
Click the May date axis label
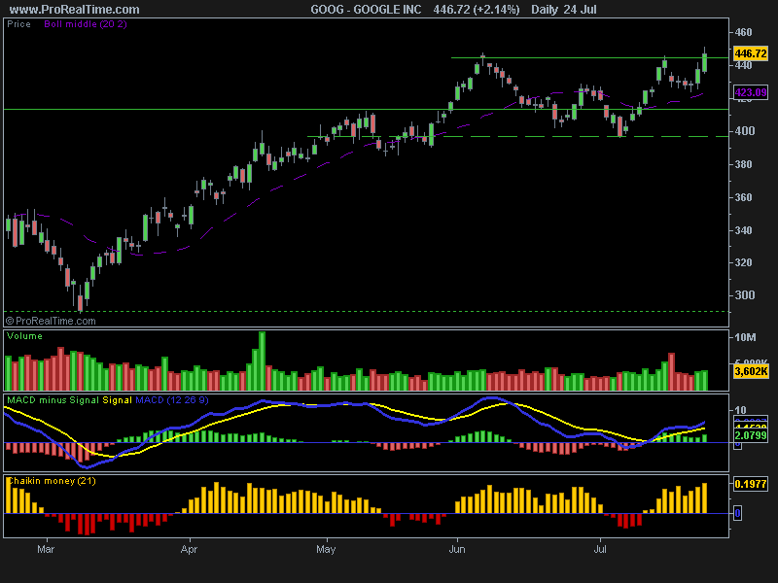tap(326, 549)
